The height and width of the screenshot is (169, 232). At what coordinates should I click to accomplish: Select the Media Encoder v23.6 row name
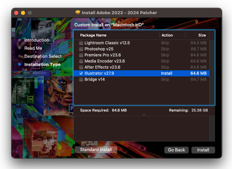click(x=105, y=61)
